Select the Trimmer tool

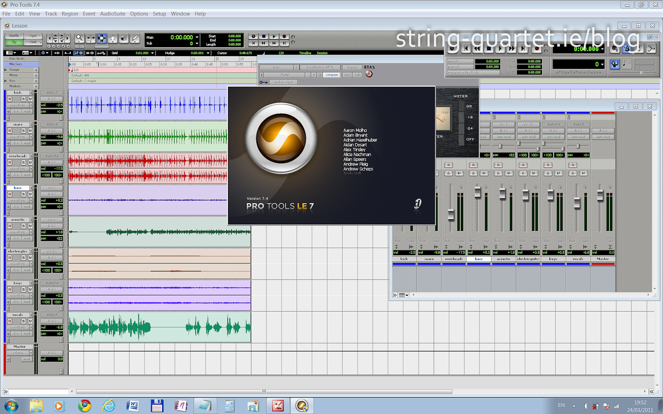pyautogui.click(x=91, y=38)
